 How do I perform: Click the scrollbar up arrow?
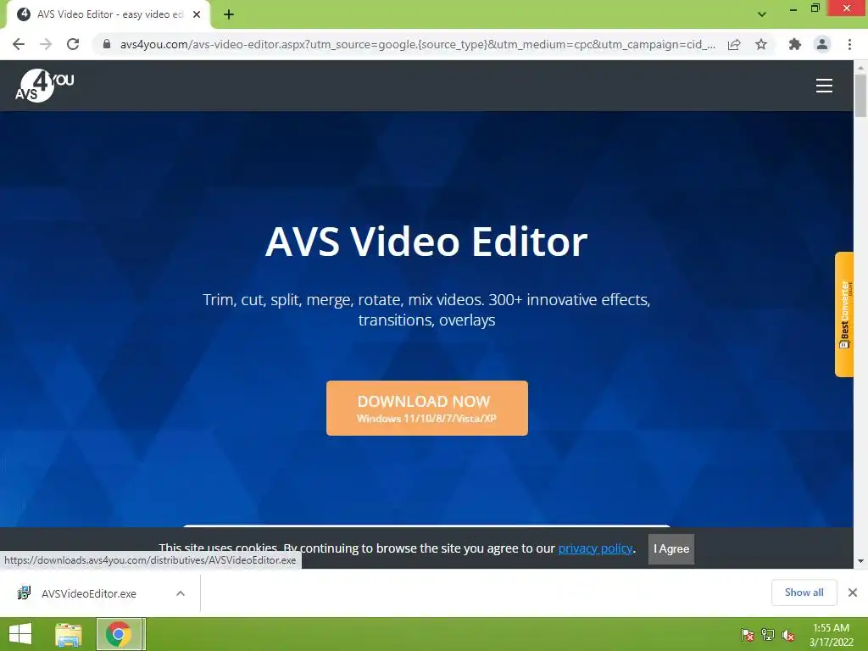click(x=860, y=67)
